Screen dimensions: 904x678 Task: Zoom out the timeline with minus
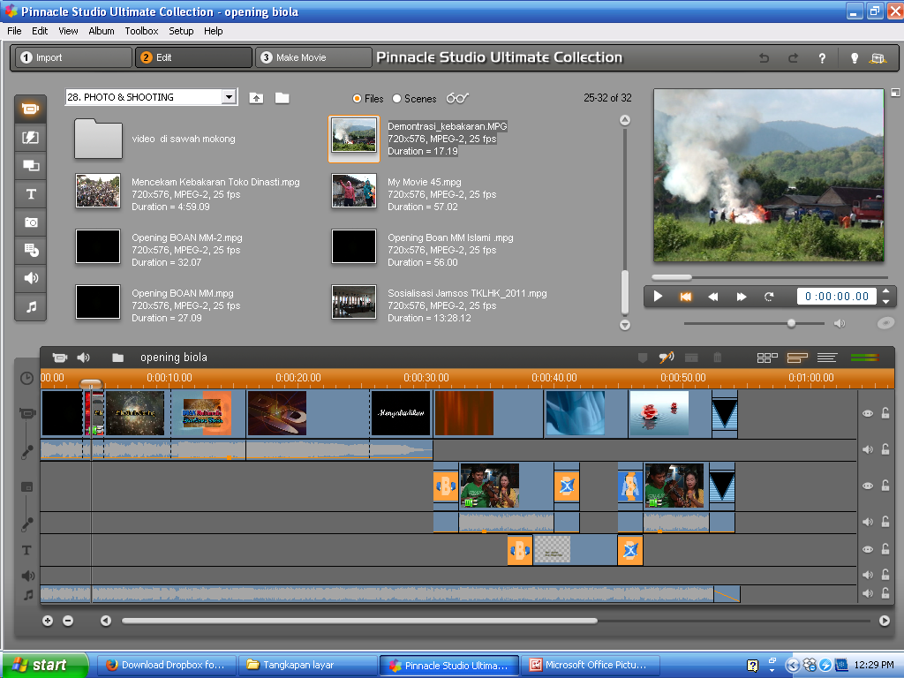(68, 621)
